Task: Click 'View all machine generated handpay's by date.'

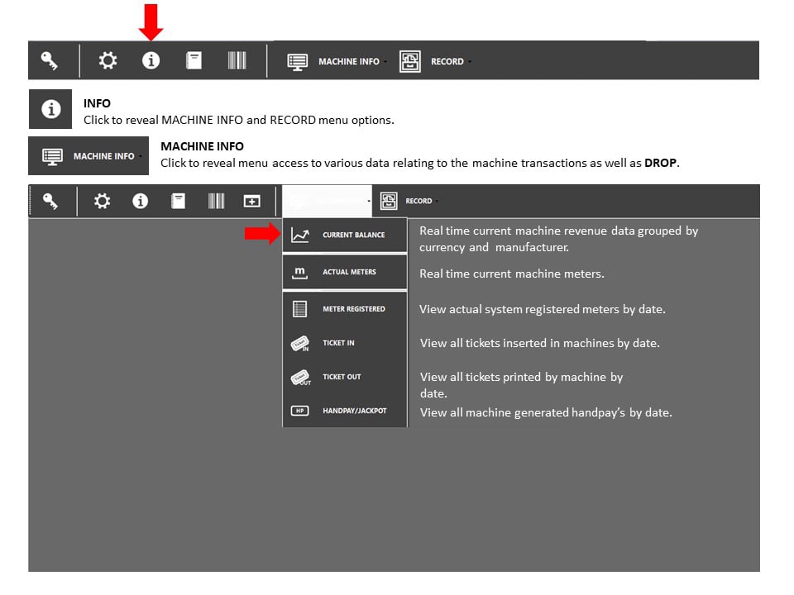Action: [x=546, y=412]
